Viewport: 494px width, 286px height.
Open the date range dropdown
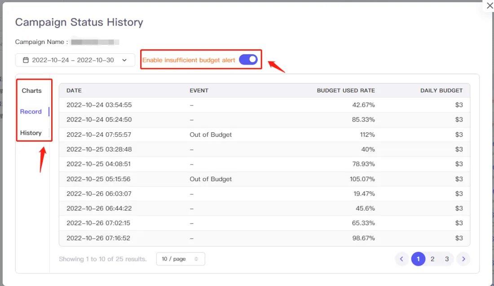pyautogui.click(x=75, y=60)
